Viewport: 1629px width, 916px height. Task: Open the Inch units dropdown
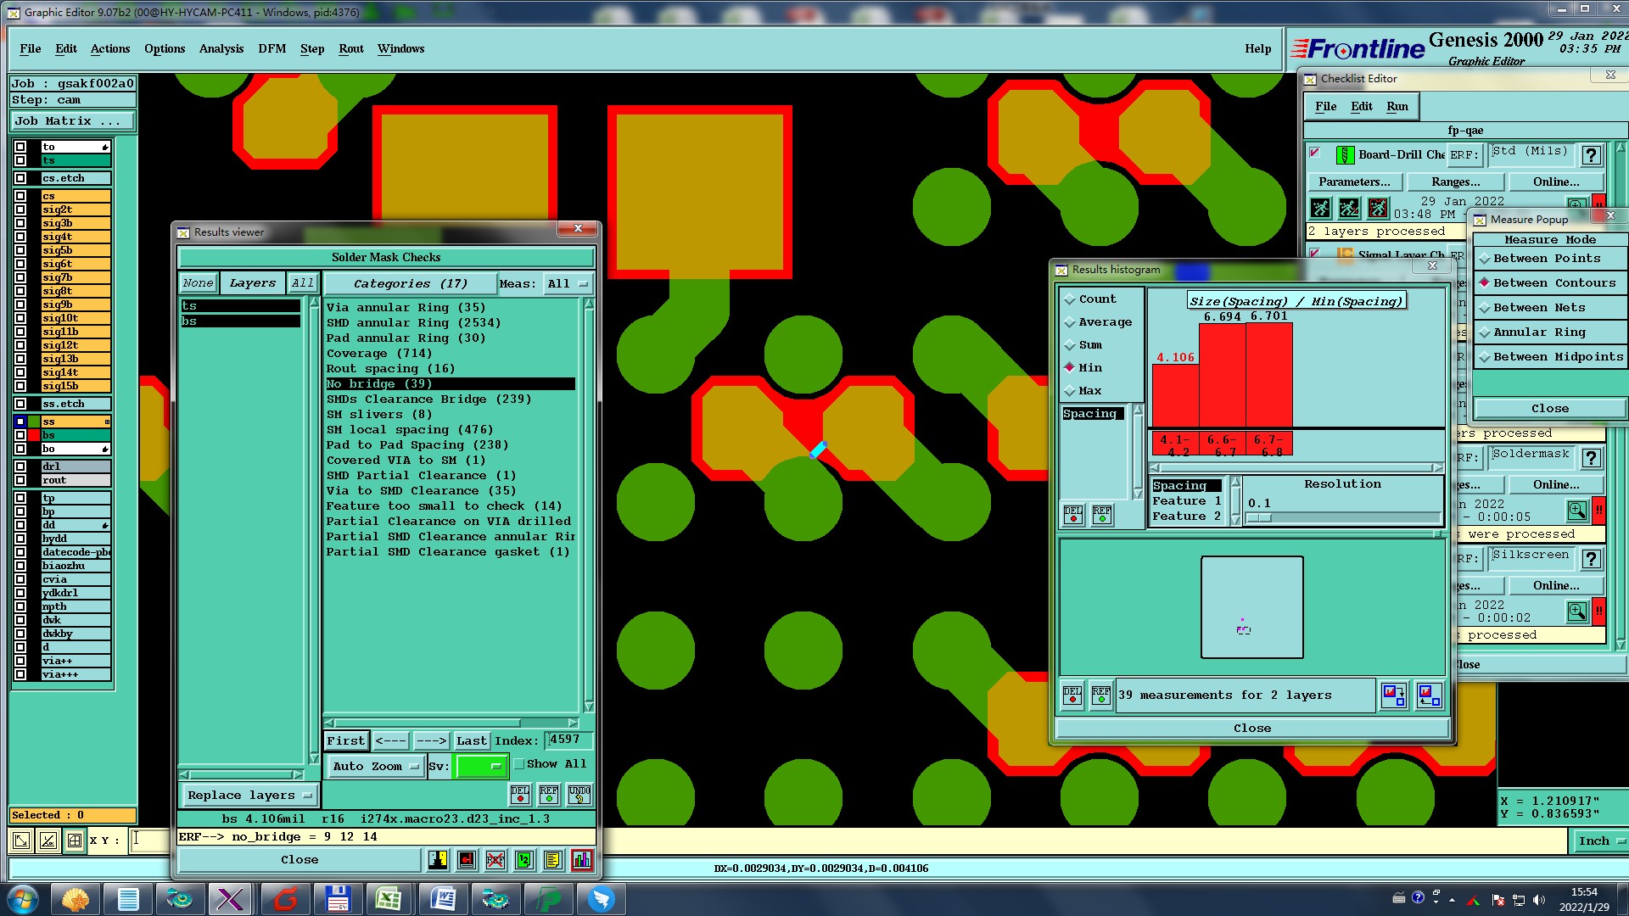point(1600,841)
